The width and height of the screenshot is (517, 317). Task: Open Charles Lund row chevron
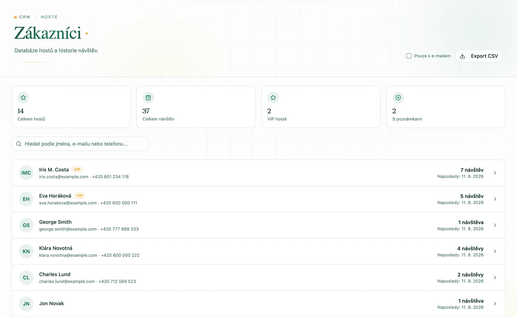[495, 278]
